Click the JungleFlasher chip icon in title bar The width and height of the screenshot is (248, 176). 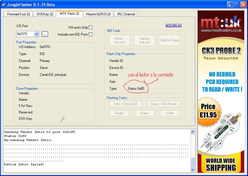(4, 5)
